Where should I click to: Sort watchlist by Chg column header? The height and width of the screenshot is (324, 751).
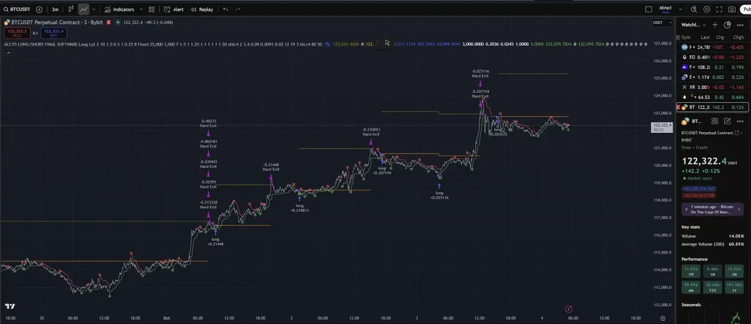tap(720, 37)
